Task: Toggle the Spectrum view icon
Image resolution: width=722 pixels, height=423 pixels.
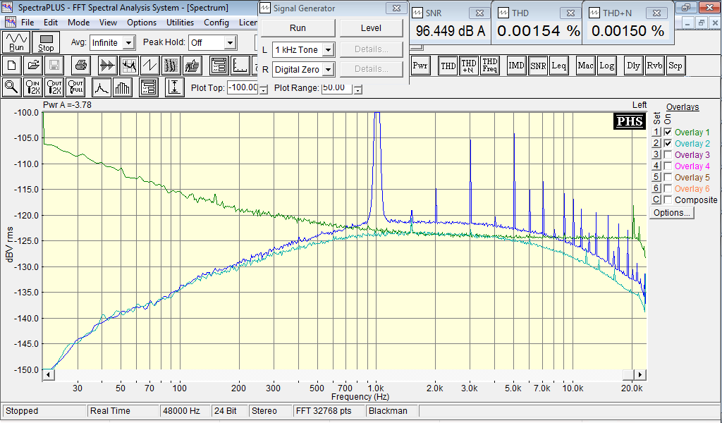Action: pyautogui.click(x=129, y=66)
